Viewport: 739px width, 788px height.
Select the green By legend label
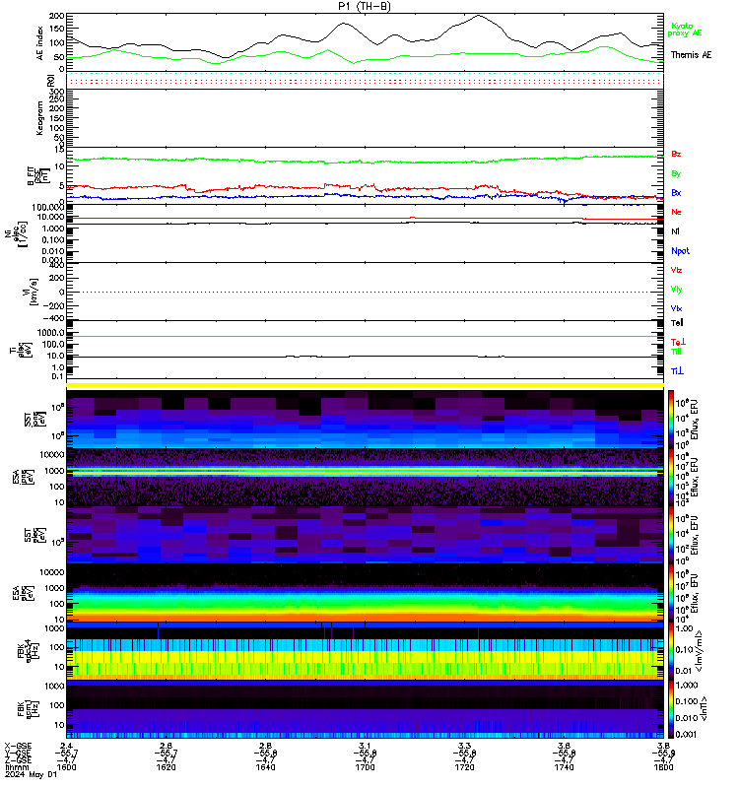click(x=676, y=174)
